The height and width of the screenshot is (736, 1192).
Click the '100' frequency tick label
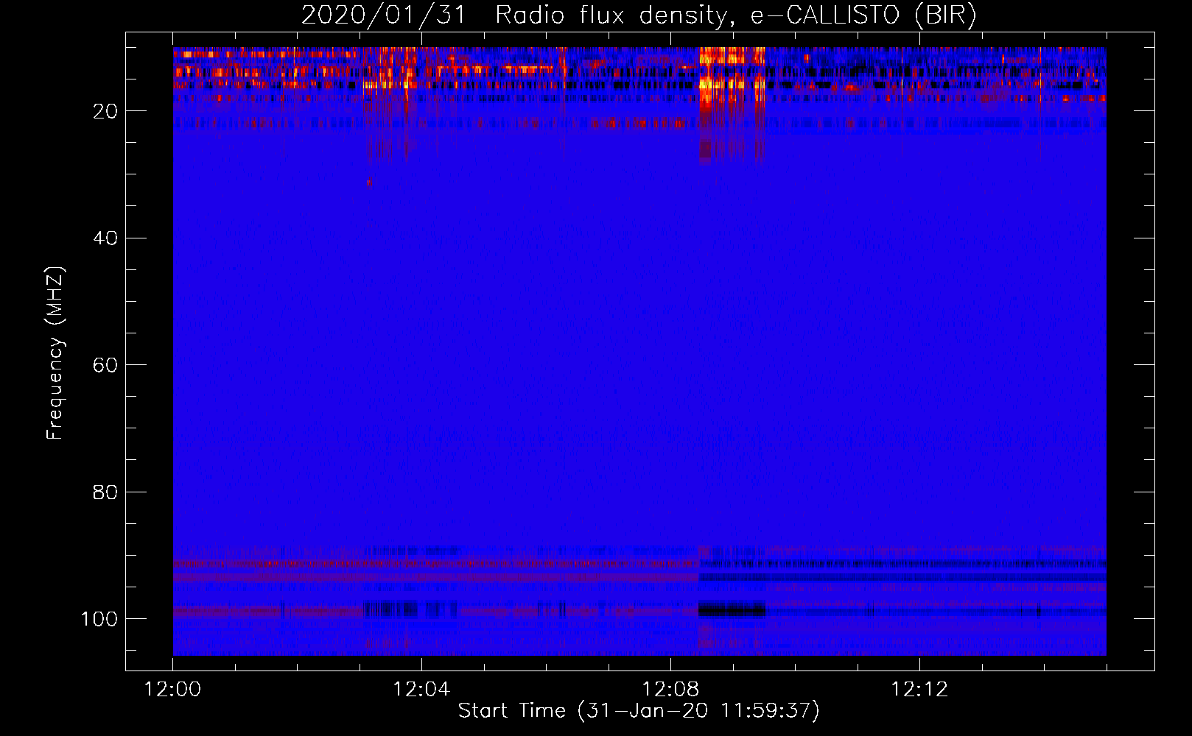[99, 619]
